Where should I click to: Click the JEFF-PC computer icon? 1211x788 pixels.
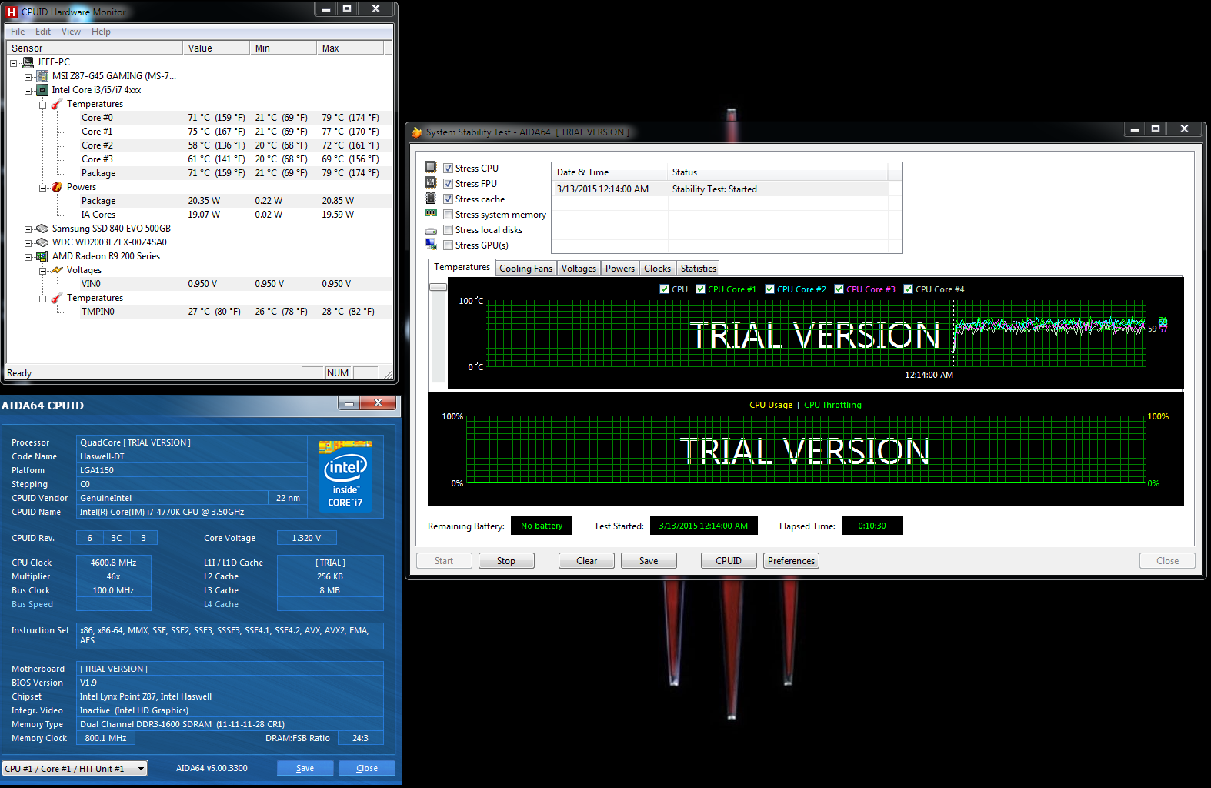coord(28,62)
